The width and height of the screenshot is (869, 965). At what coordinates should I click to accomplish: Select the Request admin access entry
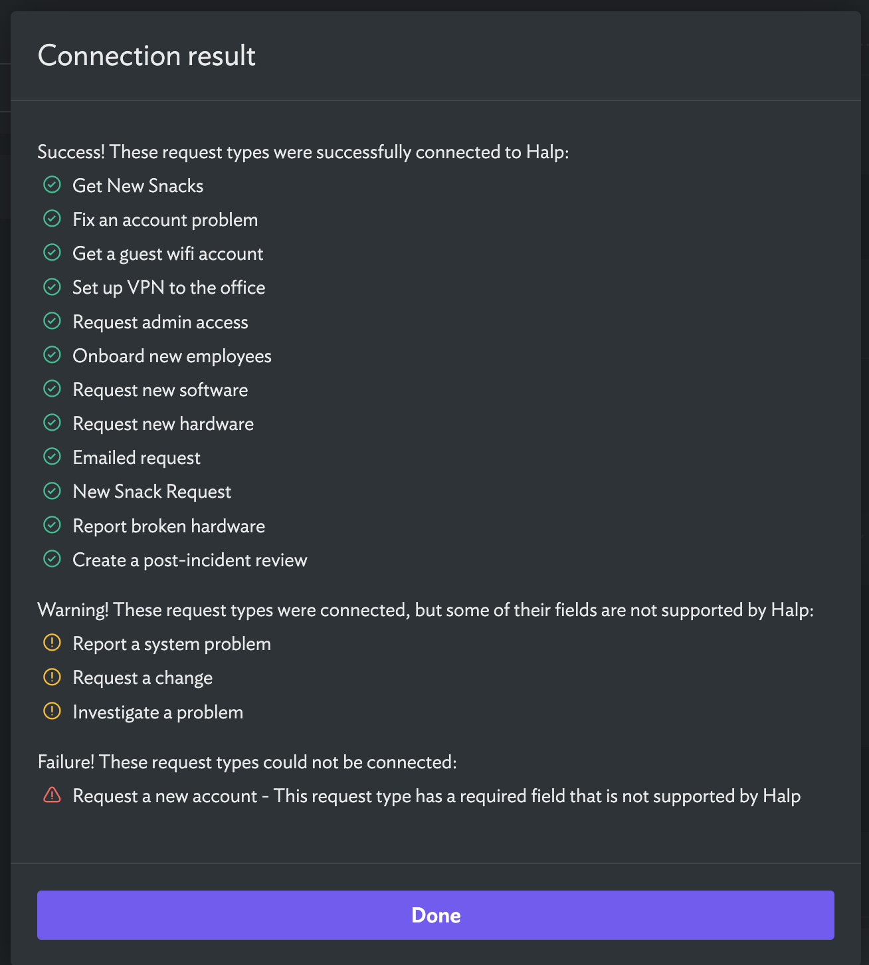(x=160, y=322)
